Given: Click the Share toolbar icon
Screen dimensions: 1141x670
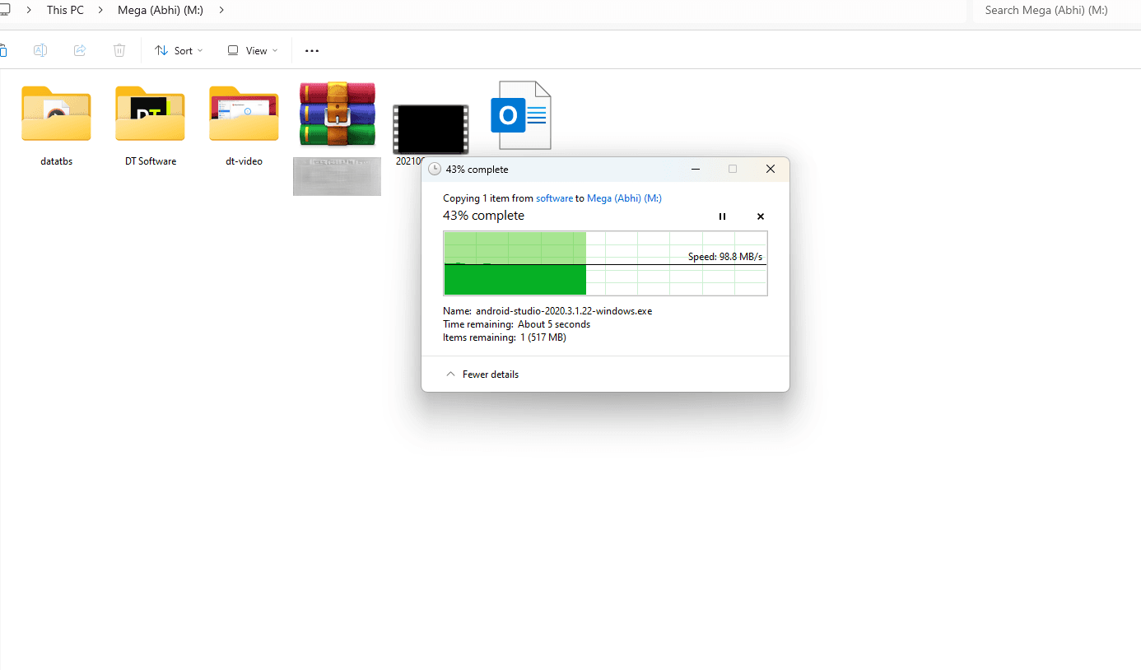Looking at the screenshot, I should 80,50.
